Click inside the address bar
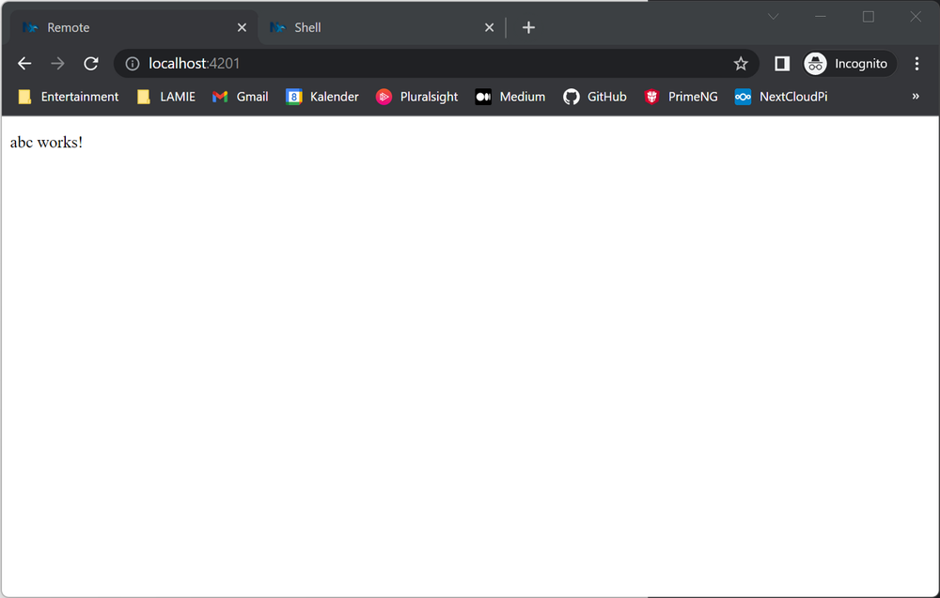Image resolution: width=940 pixels, height=598 pixels. (376, 63)
